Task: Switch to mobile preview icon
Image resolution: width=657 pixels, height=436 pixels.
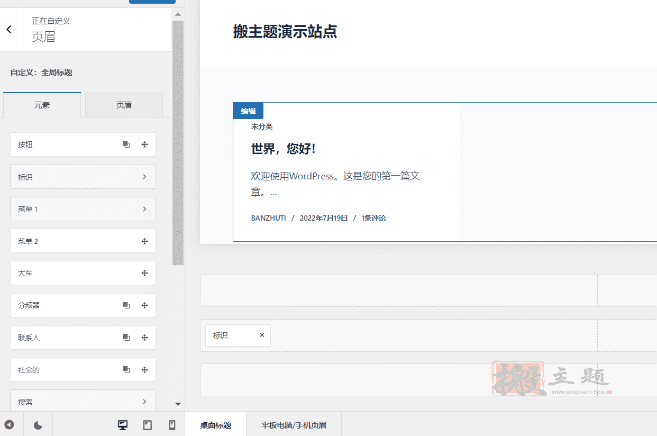Action: pyautogui.click(x=172, y=425)
